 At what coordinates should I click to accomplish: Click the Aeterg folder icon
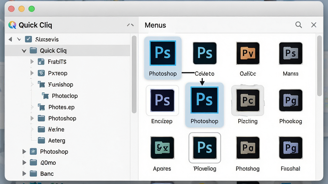(x=41, y=141)
